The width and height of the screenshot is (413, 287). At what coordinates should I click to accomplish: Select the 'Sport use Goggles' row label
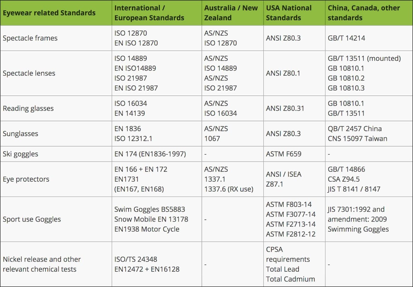(32, 219)
